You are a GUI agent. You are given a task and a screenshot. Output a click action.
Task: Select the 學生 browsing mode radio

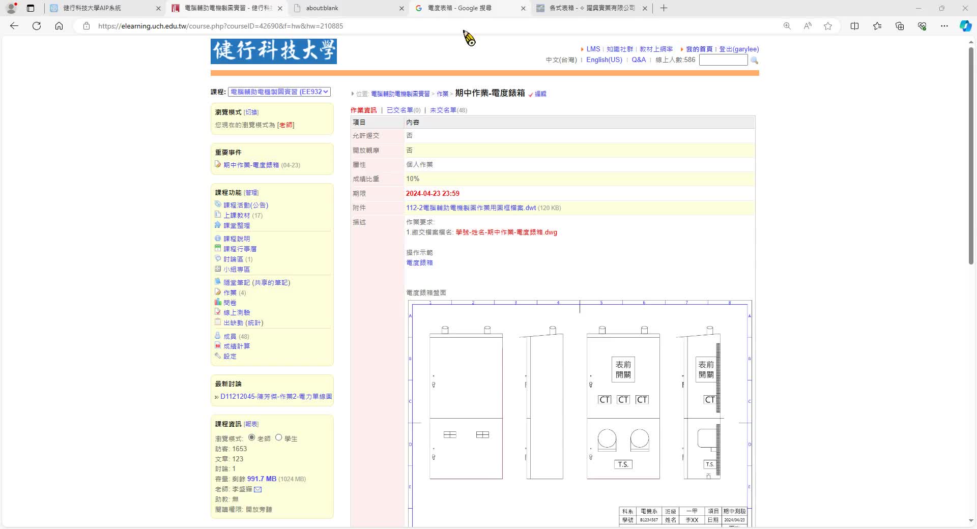[x=278, y=437]
